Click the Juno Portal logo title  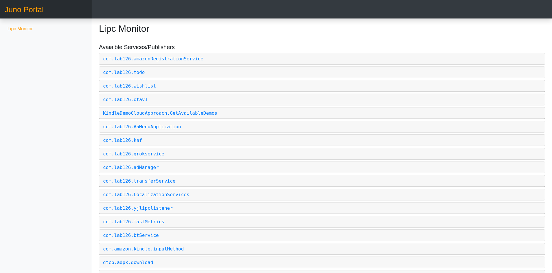(x=24, y=10)
